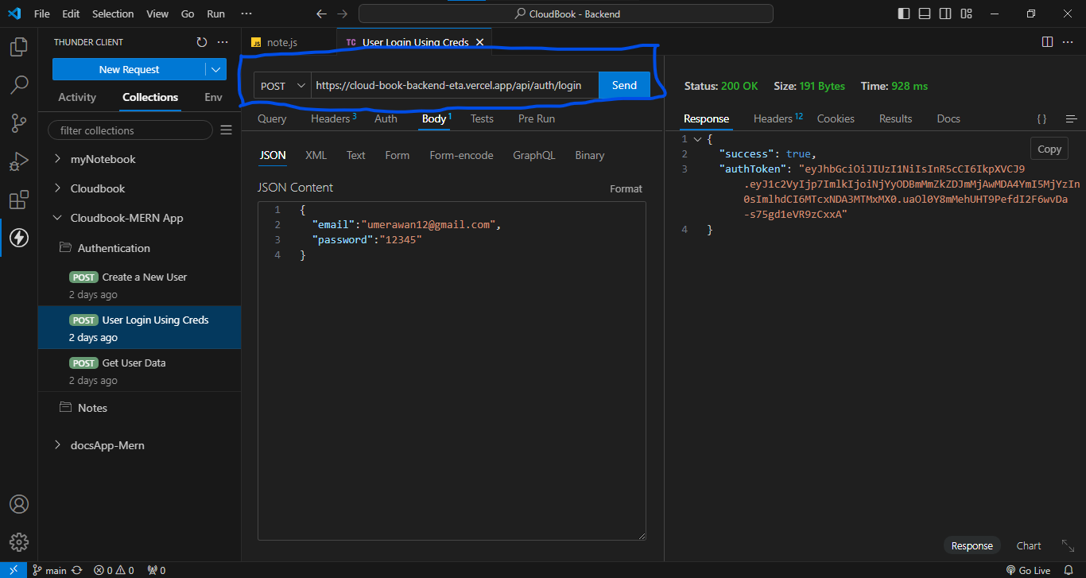
Task: Open the Extensions view icon
Action: tap(19, 200)
